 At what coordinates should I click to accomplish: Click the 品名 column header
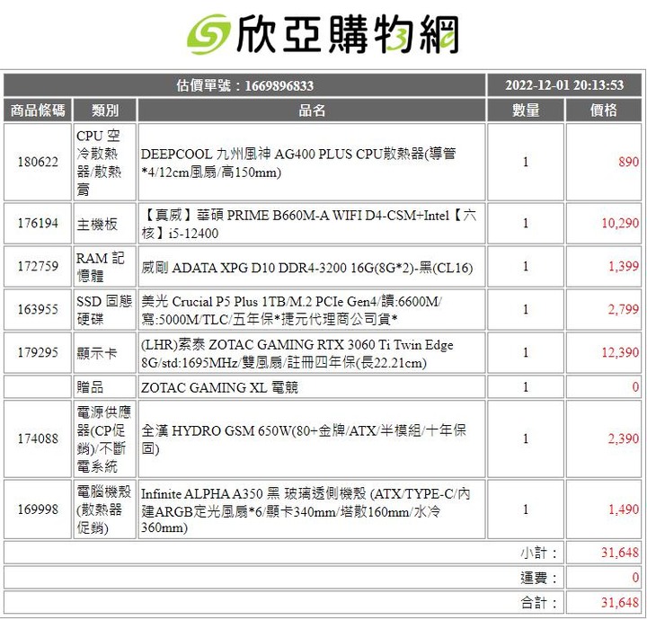point(312,111)
